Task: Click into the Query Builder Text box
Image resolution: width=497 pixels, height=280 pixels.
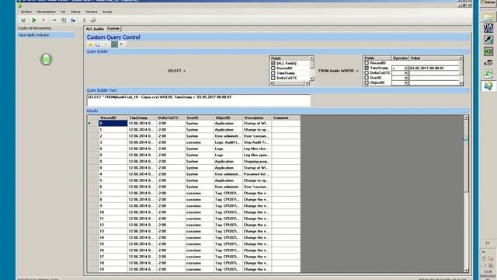Action: [199, 100]
